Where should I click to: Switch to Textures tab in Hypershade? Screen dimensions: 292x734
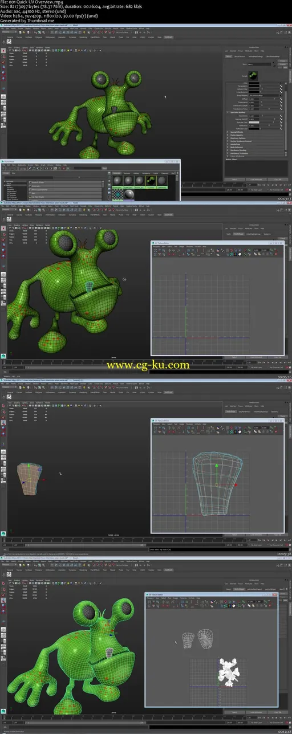126,173
